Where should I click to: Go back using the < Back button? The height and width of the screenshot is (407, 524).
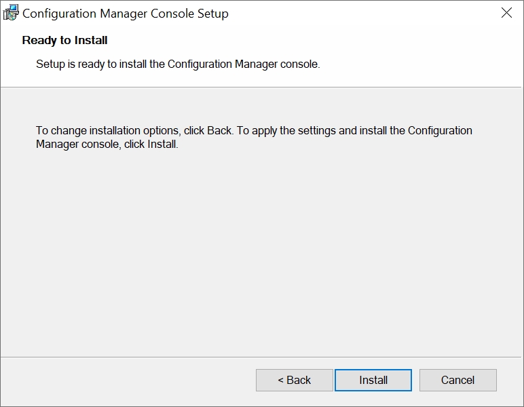pyautogui.click(x=294, y=380)
